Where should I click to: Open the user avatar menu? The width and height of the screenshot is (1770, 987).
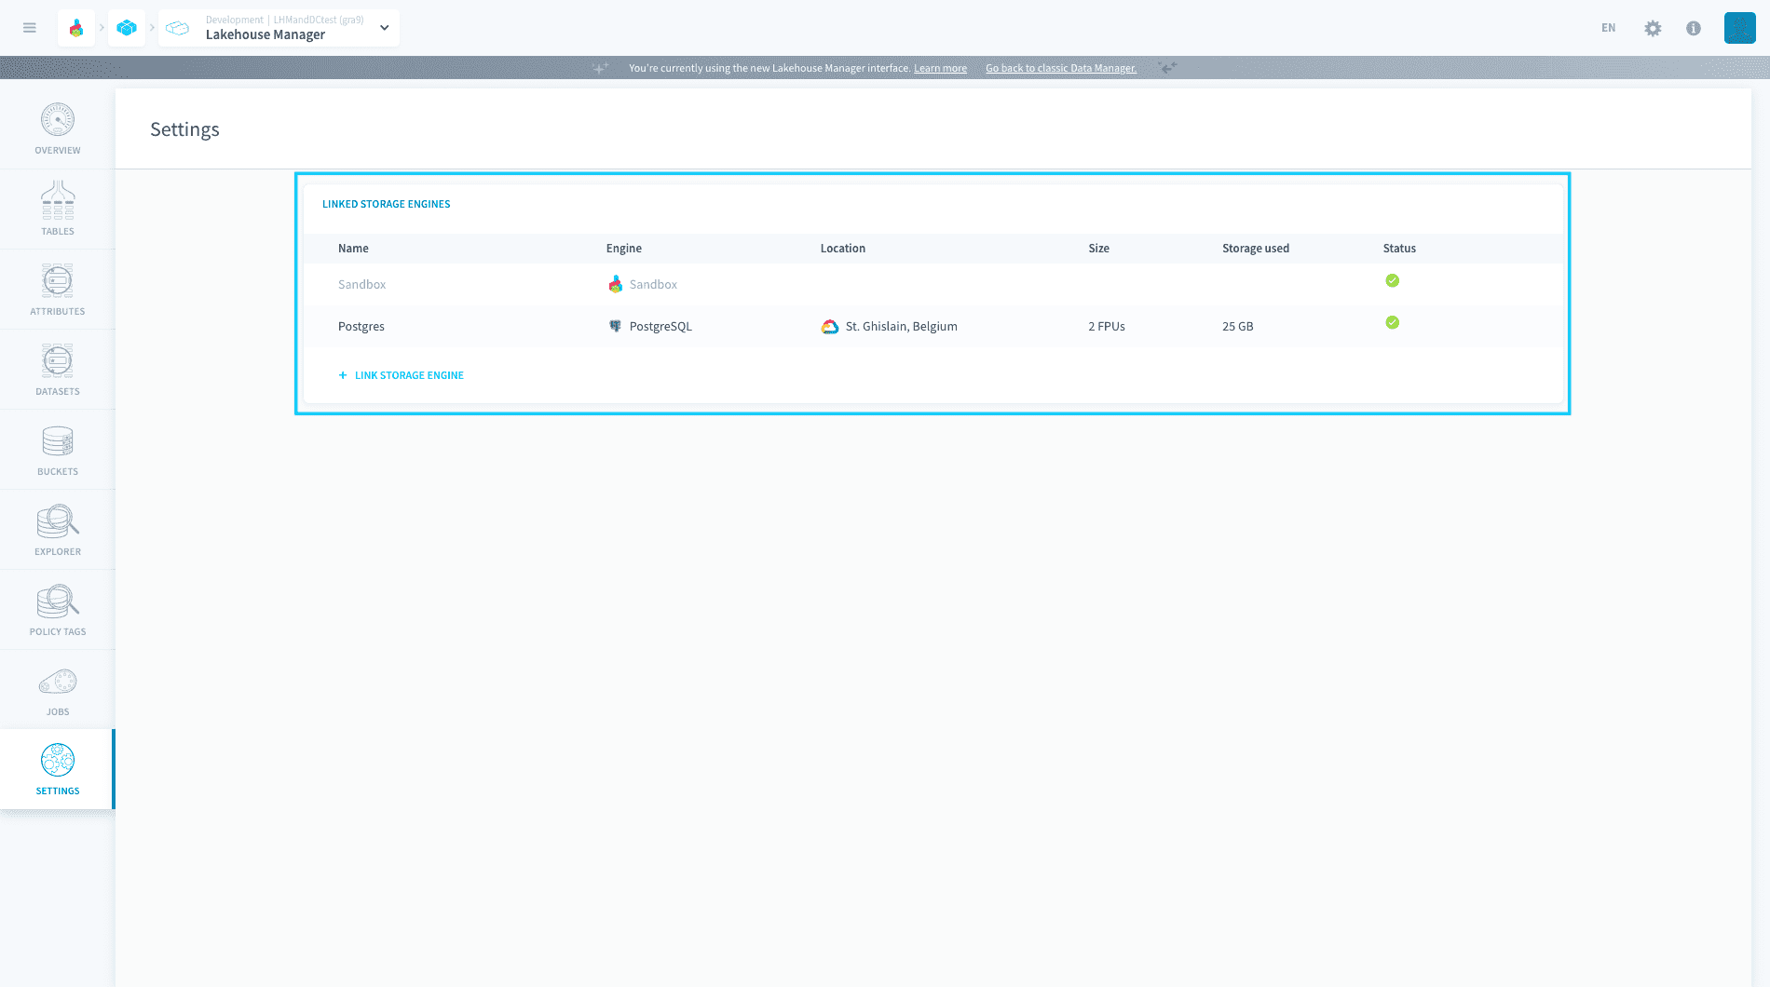click(1739, 28)
